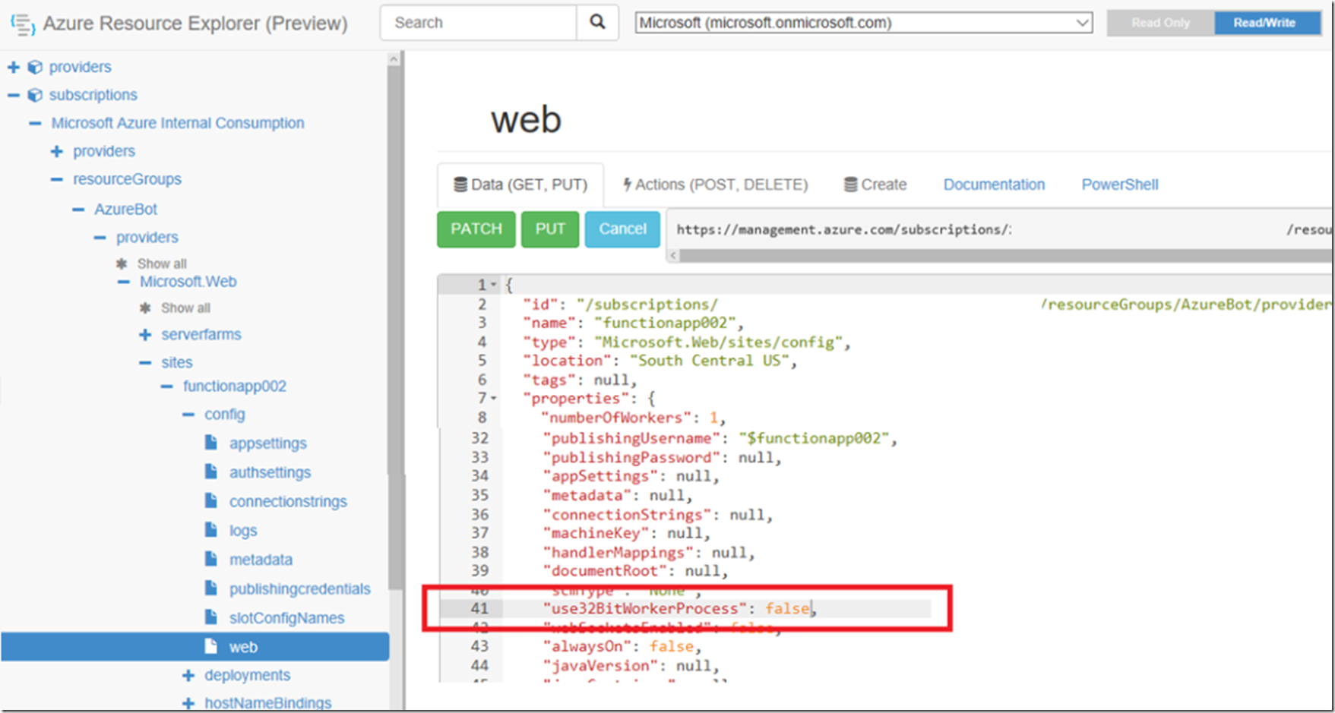Collapse the sites node
The image size is (1335, 713).
coord(145,362)
